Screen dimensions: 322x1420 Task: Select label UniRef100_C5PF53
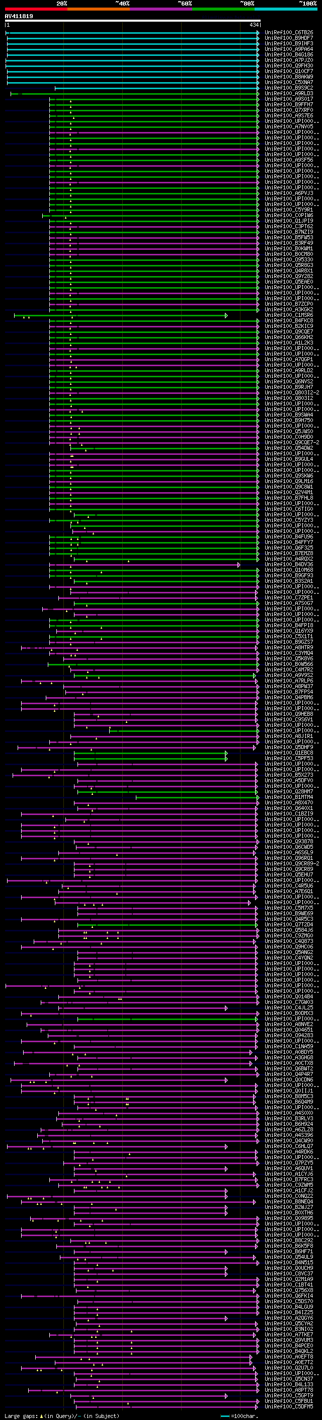click(x=289, y=759)
